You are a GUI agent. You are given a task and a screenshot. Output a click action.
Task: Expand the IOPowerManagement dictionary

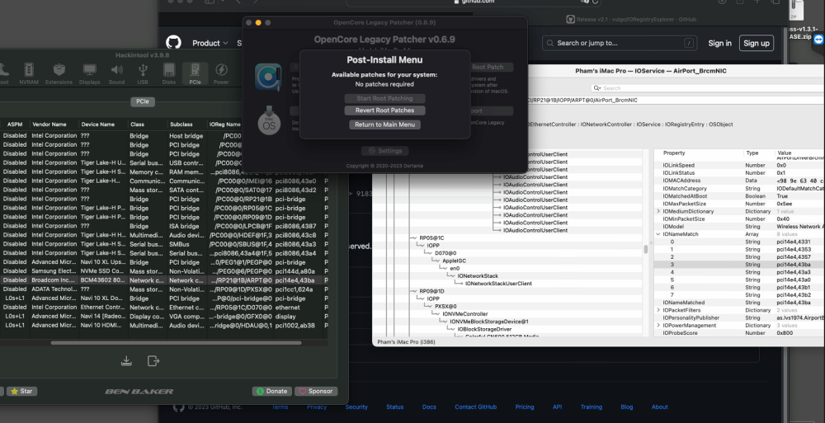pos(658,325)
